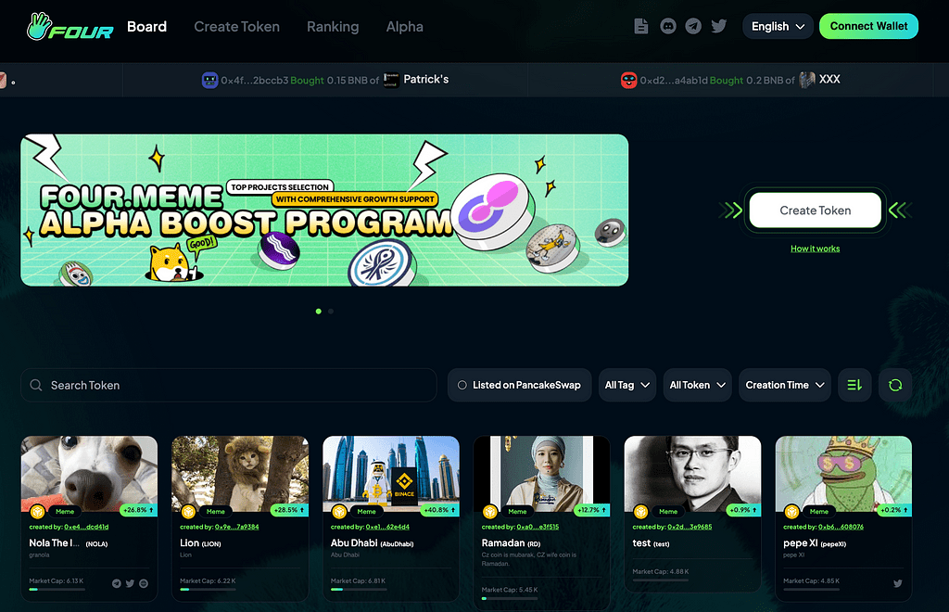Open Twitter link on Nola card
This screenshot has height=612, width=949.
click(130, 583)
